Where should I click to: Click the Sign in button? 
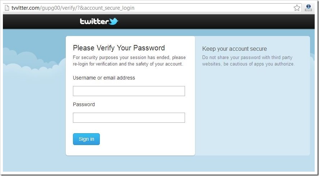pyautogui.click(x=86, y=139)
